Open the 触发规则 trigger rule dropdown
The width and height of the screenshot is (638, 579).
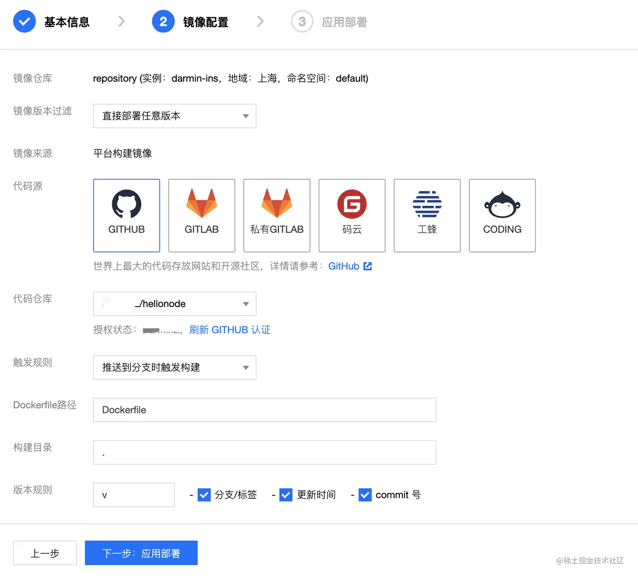(175, 367)
